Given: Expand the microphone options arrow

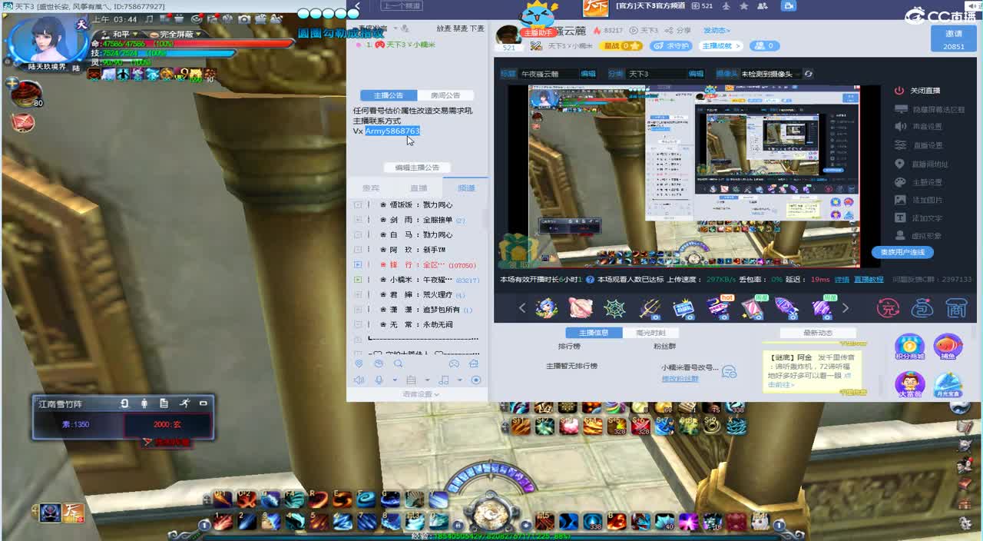Looking at the screenshot, I should click(395, 380).
